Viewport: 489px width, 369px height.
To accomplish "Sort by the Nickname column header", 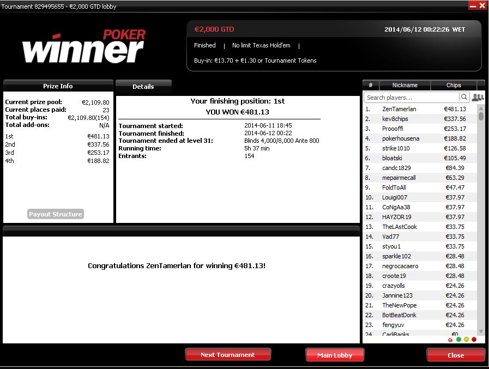I will click(405, 85).
